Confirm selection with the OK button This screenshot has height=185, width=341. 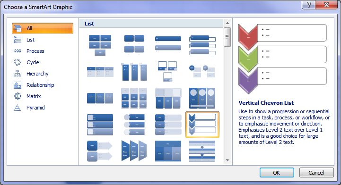[x=277, y=173]
